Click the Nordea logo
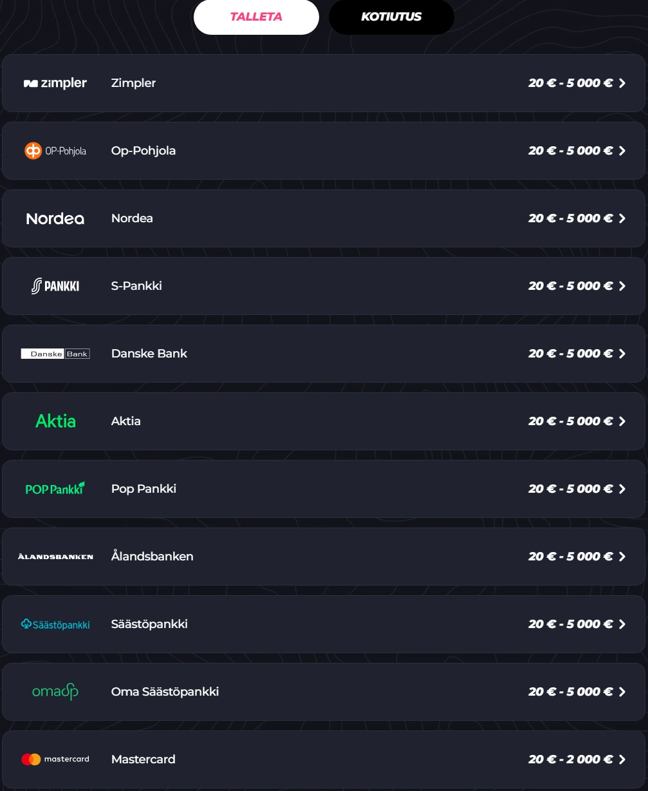 55,218
